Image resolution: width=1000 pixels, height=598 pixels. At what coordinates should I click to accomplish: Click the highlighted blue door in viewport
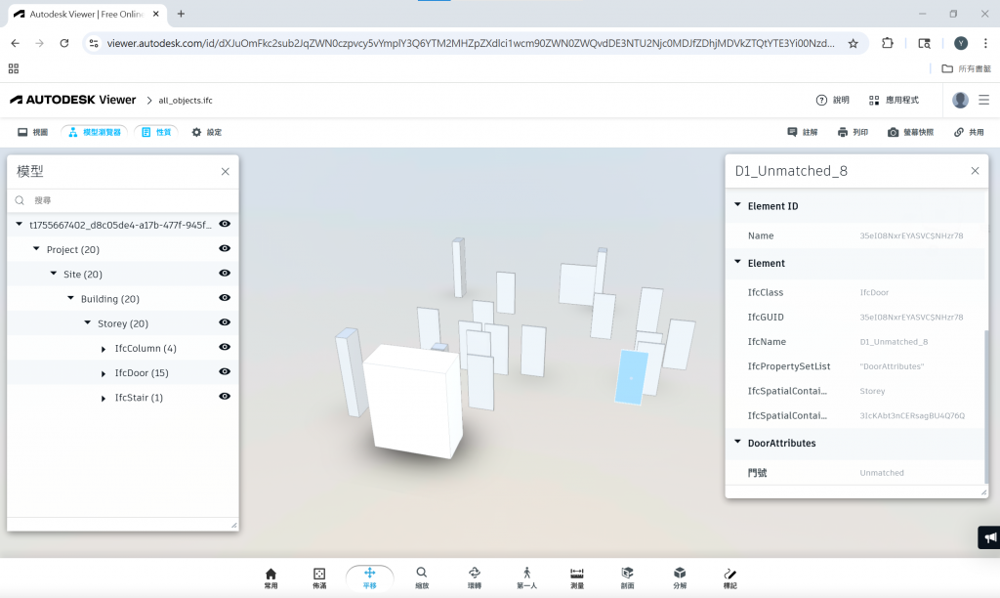pyautogui.click(x=631, y=377)
